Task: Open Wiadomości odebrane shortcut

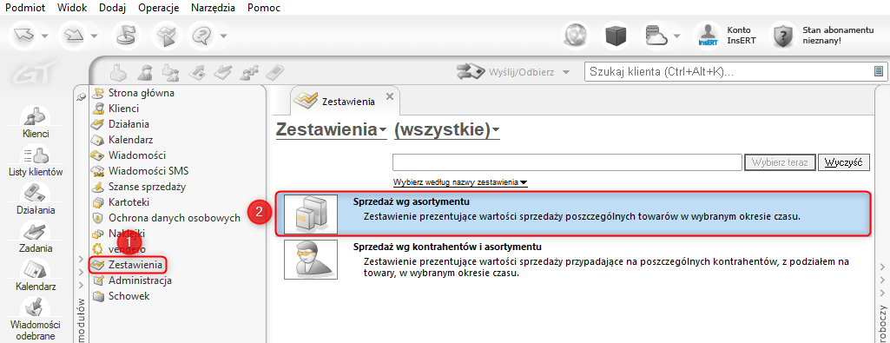Action: [36, 319]
